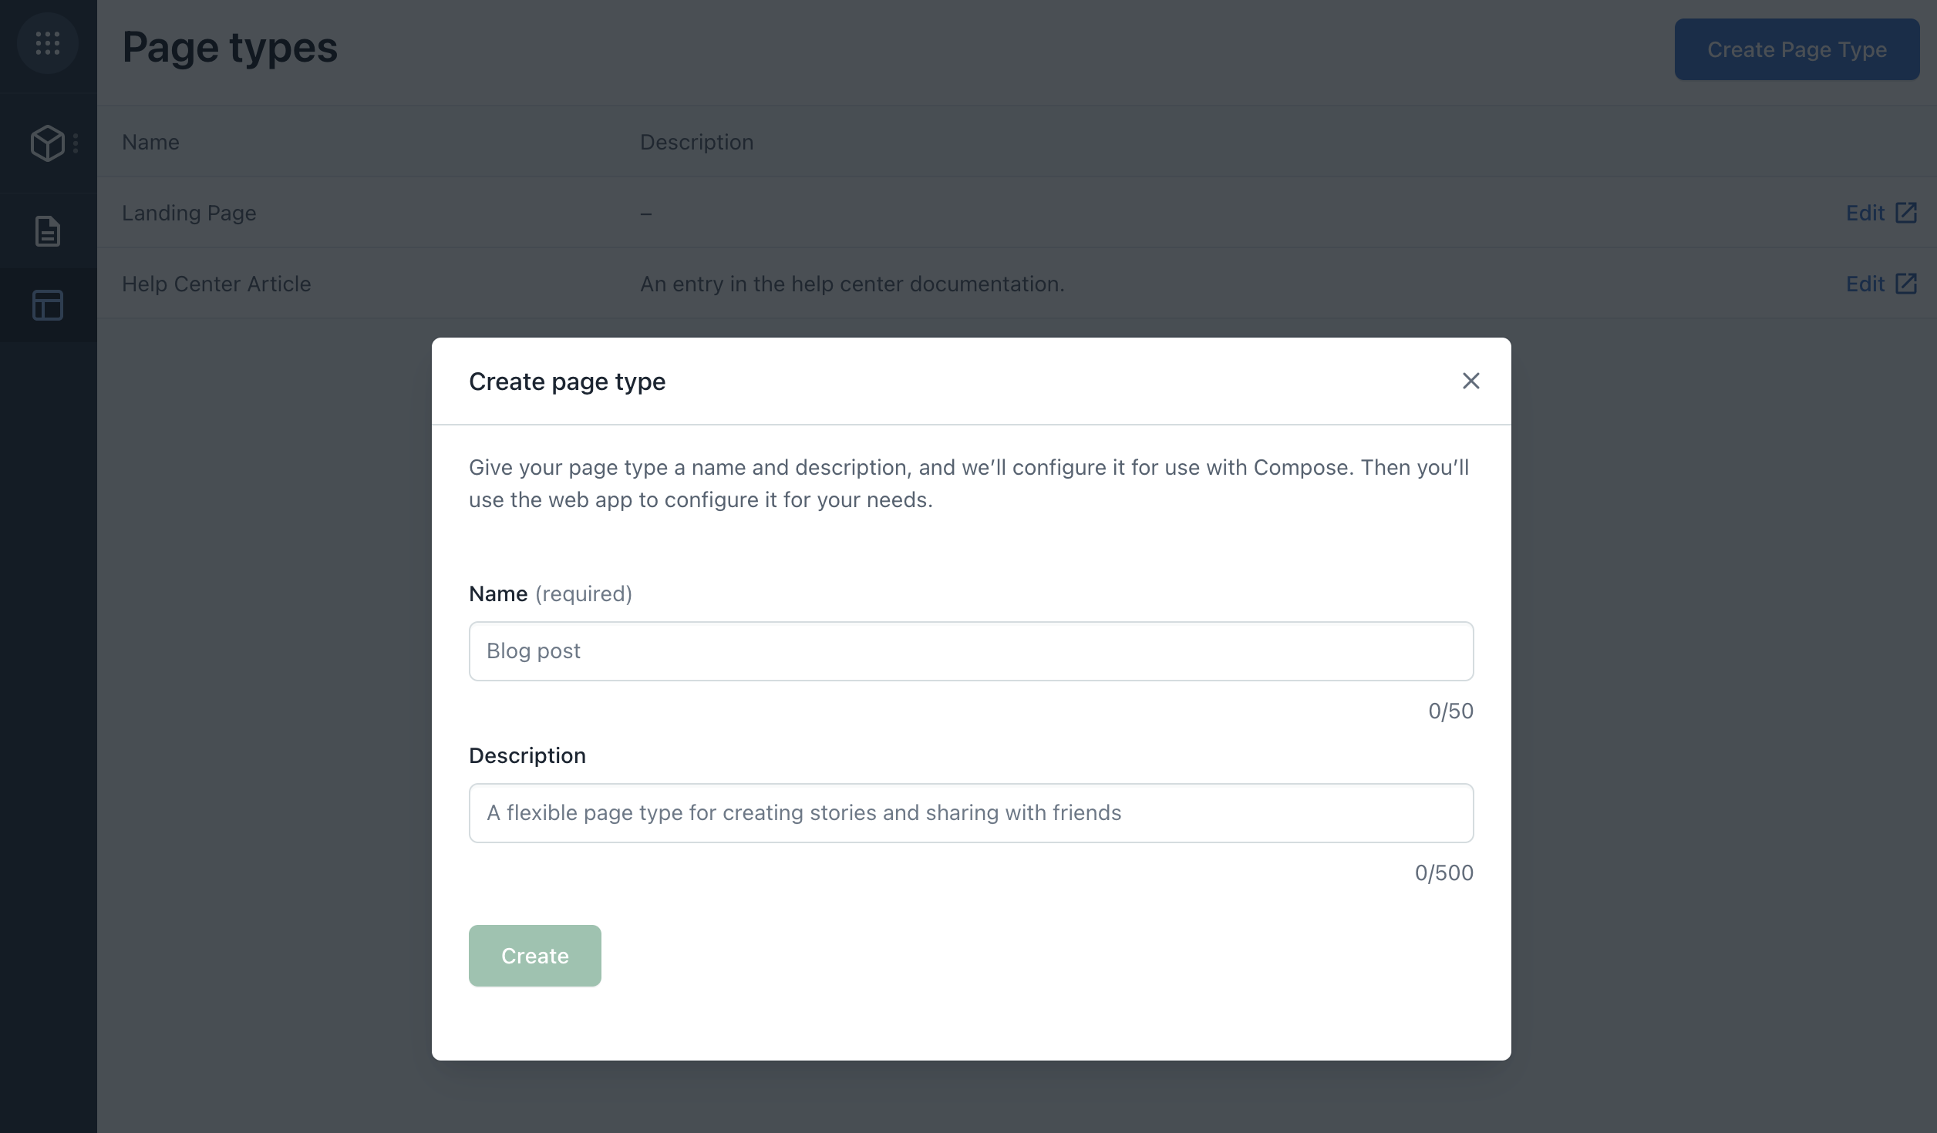This screenshot has width=1937, height=1133.
Task: Click the Create Page Type button
Action: [x=1797, y=49]
